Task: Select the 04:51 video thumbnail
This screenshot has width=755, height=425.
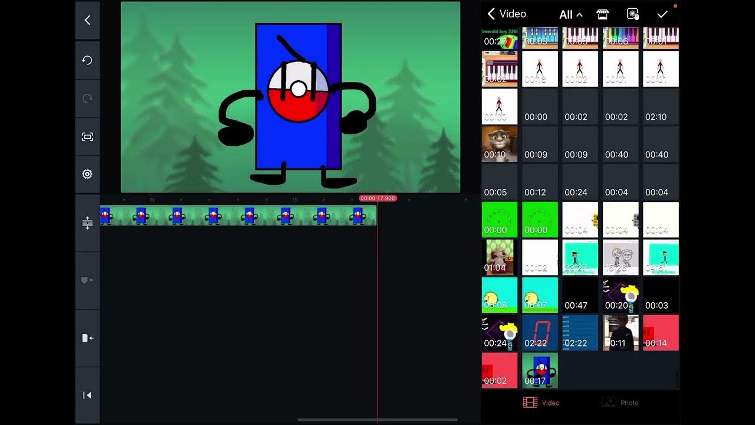Action: point(661,257)
